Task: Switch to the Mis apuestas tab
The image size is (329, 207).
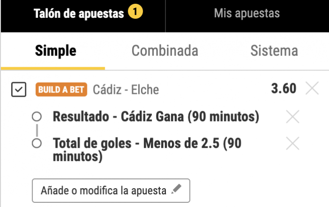Action: point(247,14)
